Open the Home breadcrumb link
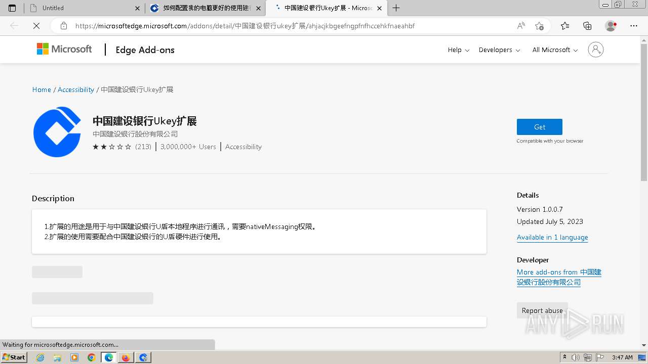 [x=42, y=89]
